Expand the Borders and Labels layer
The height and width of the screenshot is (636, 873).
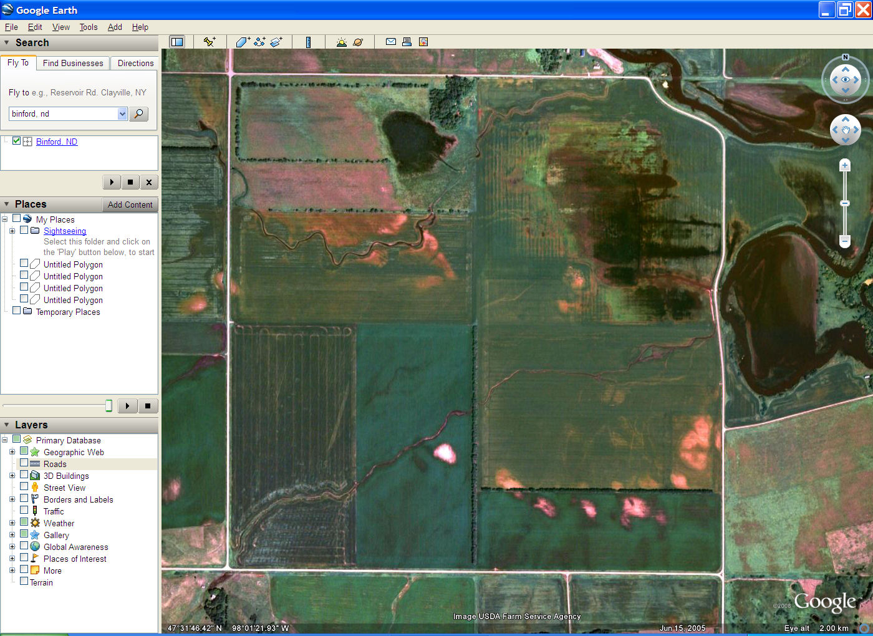12,499
